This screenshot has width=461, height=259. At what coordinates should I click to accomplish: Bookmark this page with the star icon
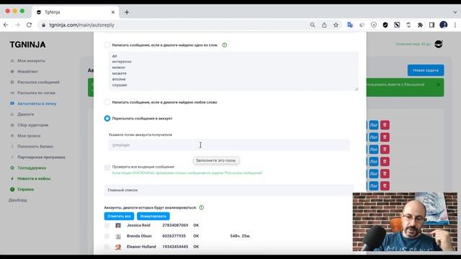point(336,25)
